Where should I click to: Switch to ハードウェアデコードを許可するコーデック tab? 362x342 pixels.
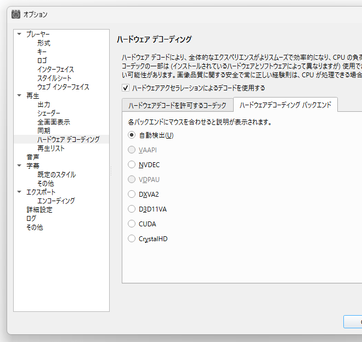coord(177,105)
